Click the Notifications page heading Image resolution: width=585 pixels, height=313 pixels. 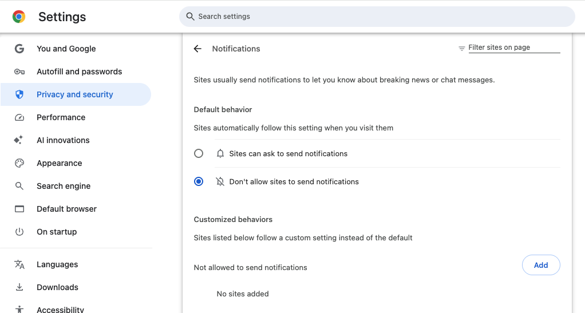236,49
